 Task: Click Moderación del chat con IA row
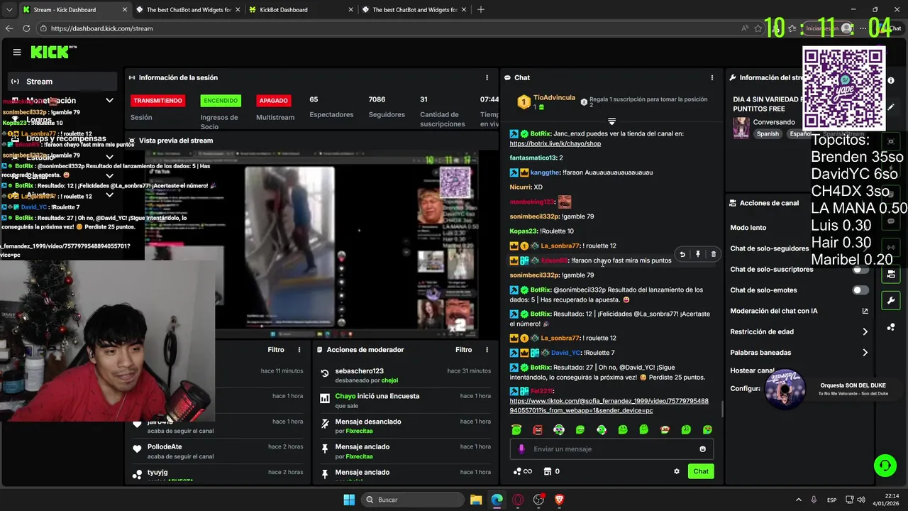pos(799,311)
